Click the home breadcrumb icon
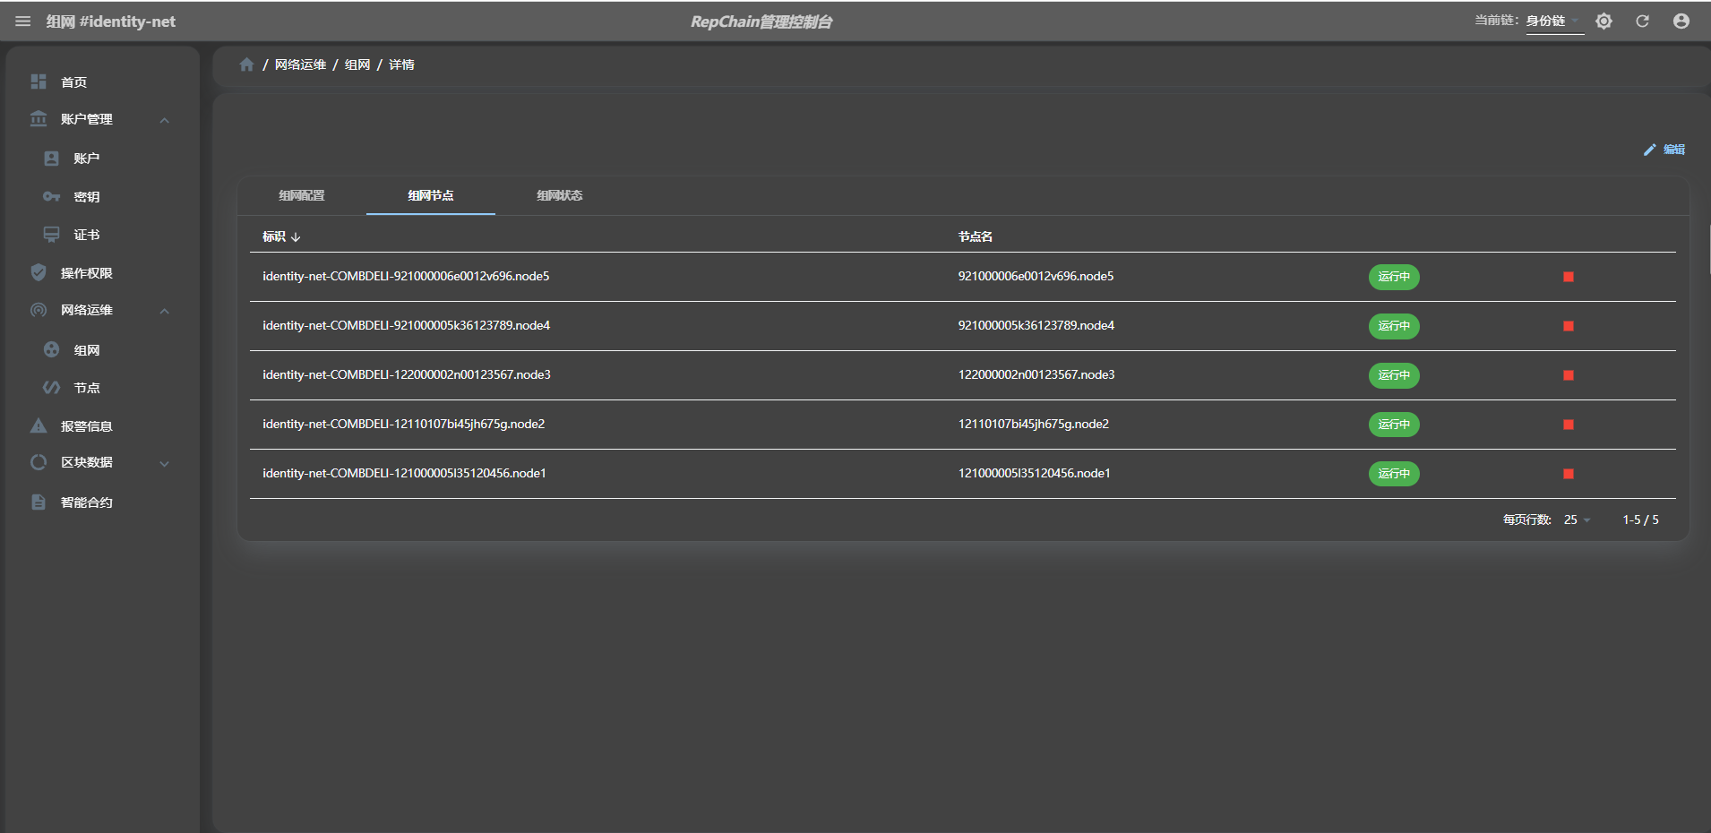This screenshot has width=1711, height=833. 246,64
